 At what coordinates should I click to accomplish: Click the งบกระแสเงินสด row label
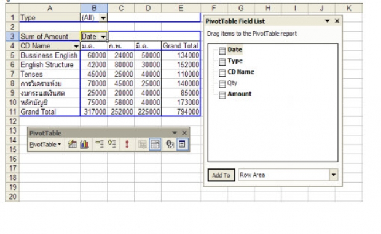tap(50, 93)
